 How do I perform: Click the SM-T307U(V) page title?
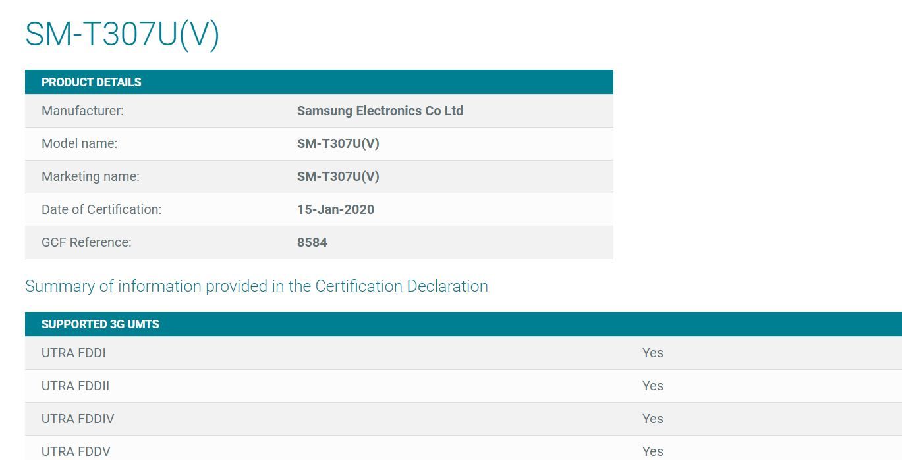click(122, 34)
